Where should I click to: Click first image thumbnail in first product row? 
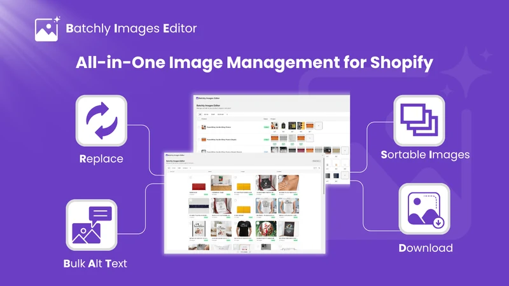[x=275, y=126]
